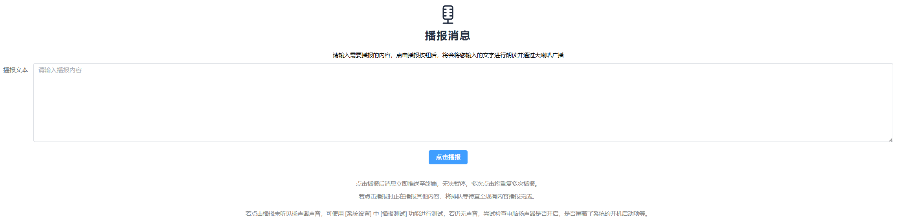Click the highlighted 喇叭 word in the description
899x222 pixels.
(x=546, y=55)
